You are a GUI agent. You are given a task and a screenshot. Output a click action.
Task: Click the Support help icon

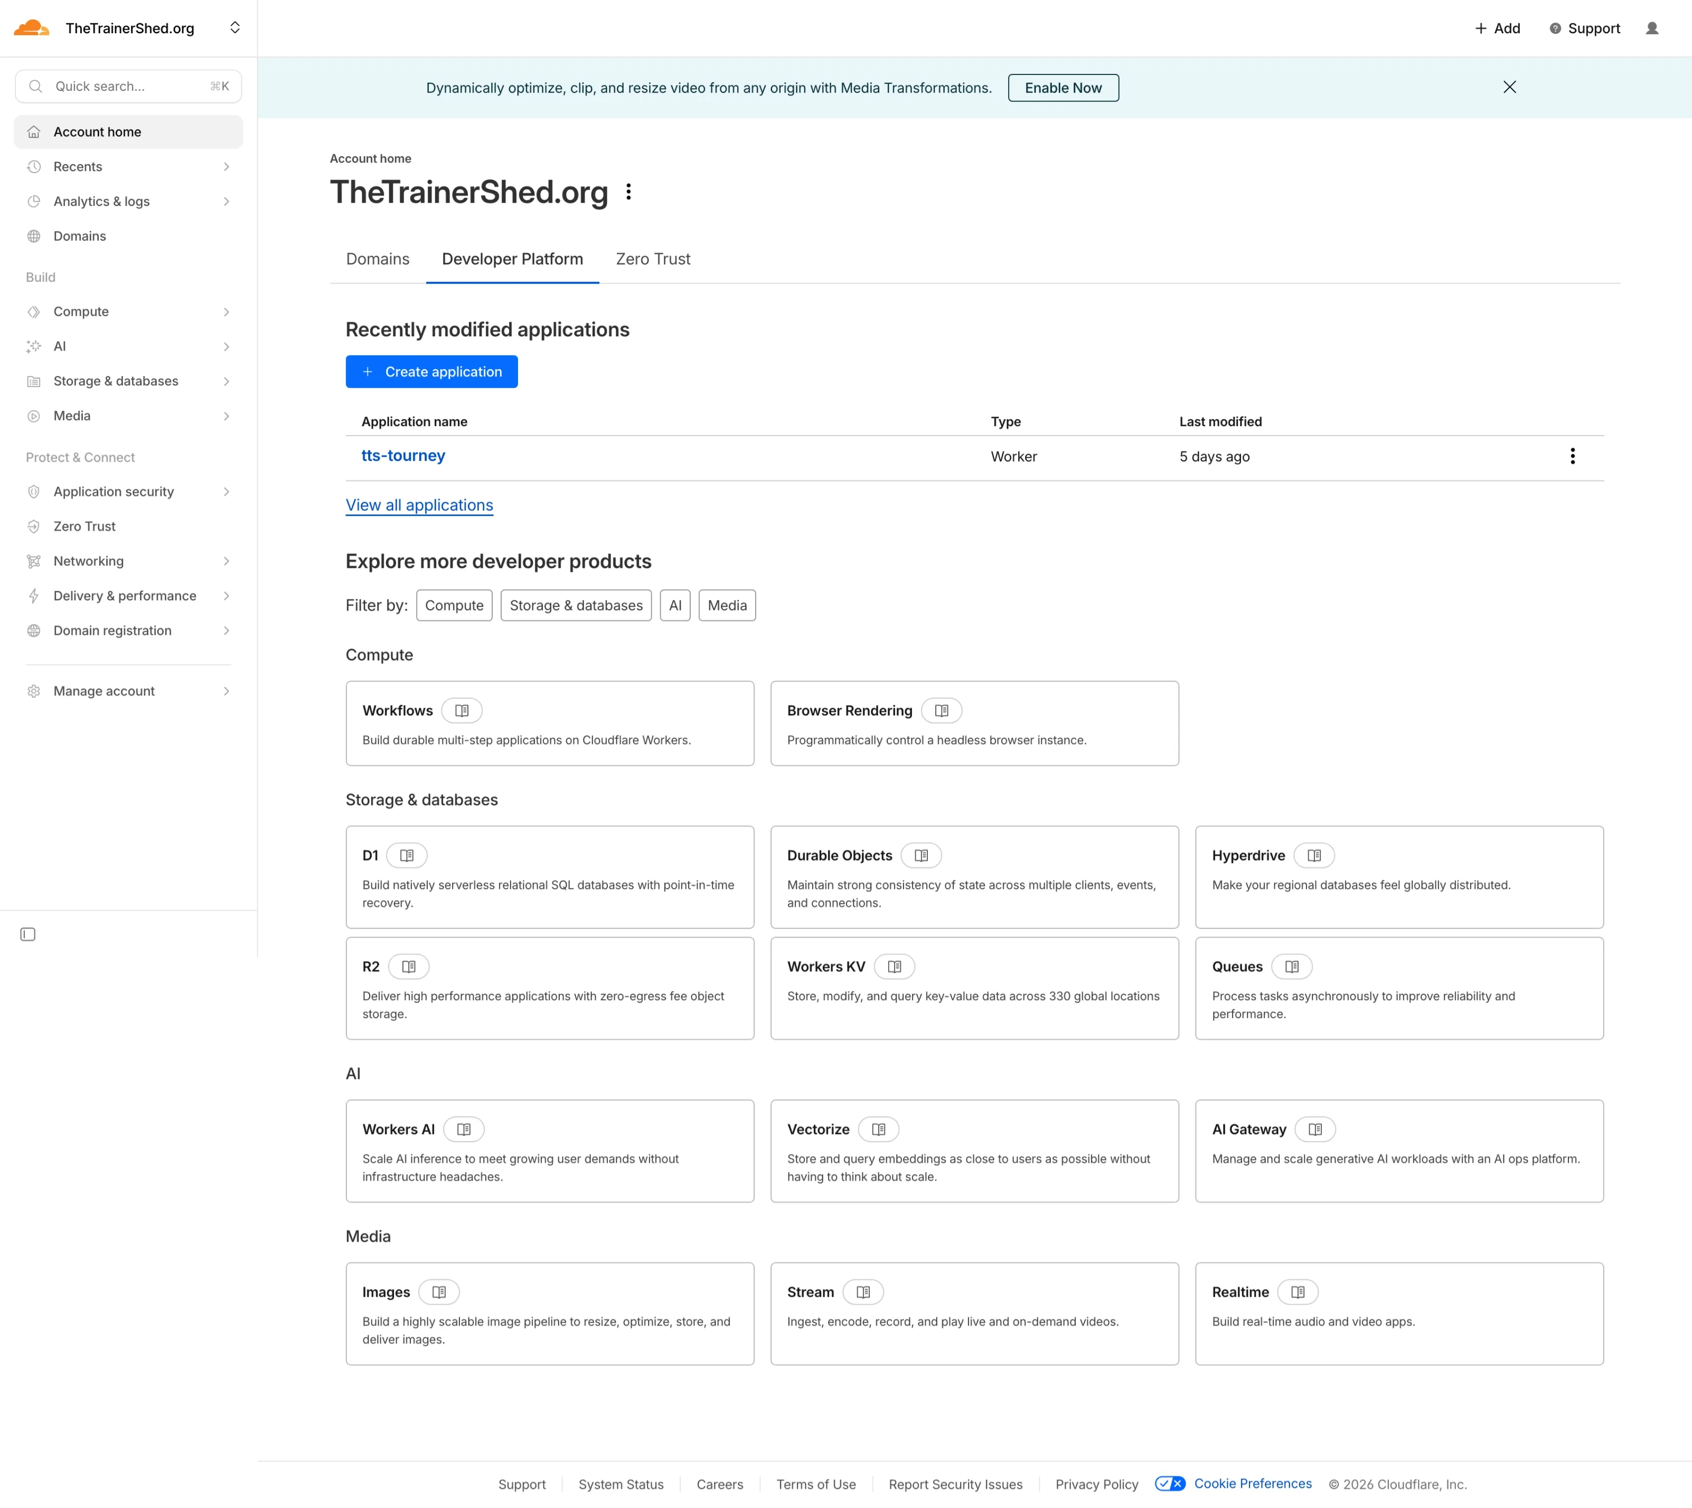click(x=1555, y=28)
